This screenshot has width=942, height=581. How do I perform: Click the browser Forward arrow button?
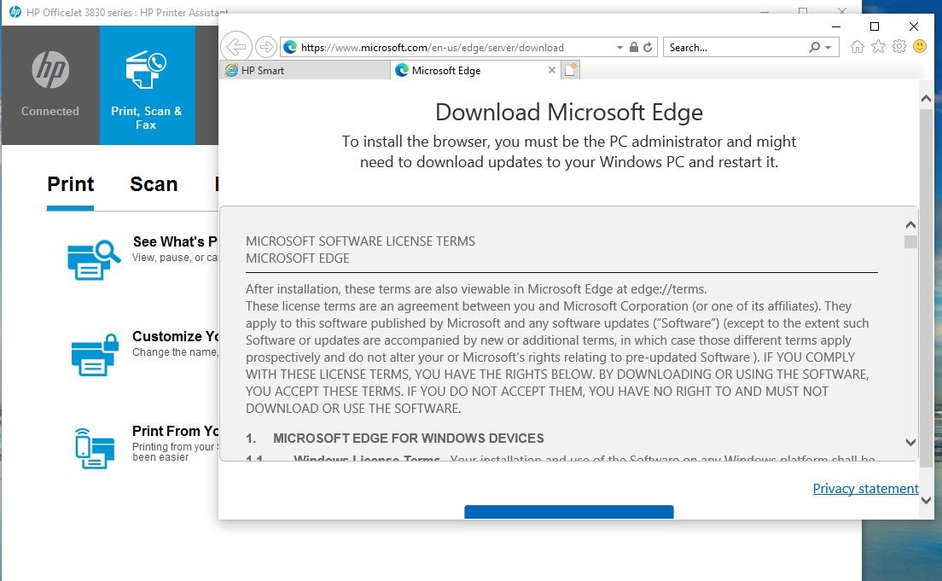coord(265,47)
